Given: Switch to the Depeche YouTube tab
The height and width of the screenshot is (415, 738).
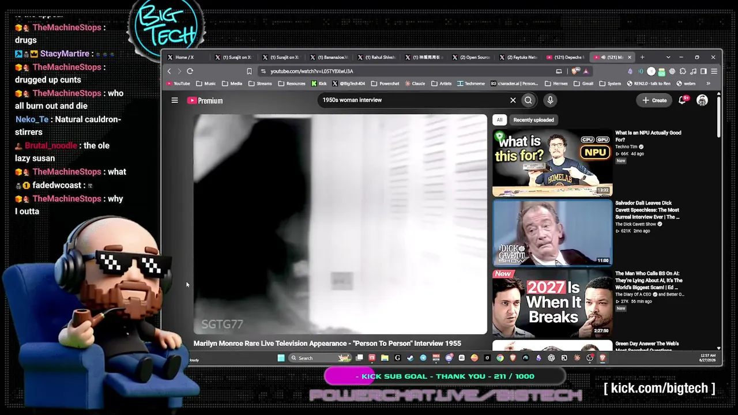Looking at the screenshot, I should pyautogui.click(x=566, y=57).
